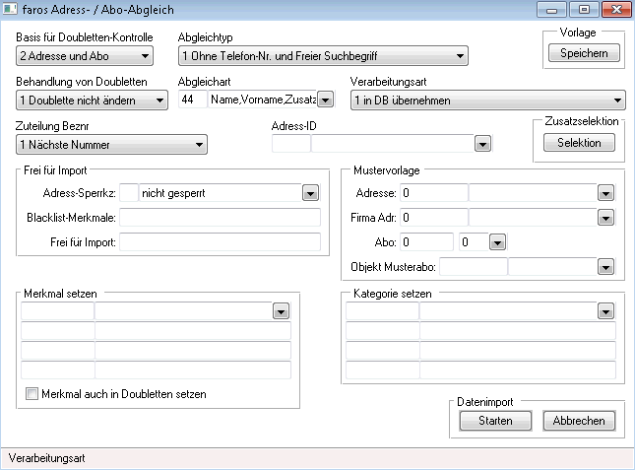
Task: Open the Mustervorlage Adresse dropdown arrow
Action: [x=604, y=193]
